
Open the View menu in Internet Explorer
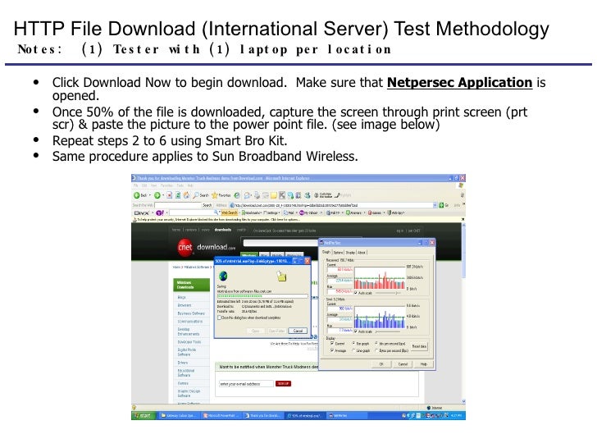[x=154, y=185]
